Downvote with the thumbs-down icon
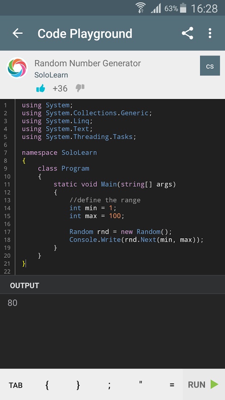Viewport: 225px width, 400px height. point(80,88)
